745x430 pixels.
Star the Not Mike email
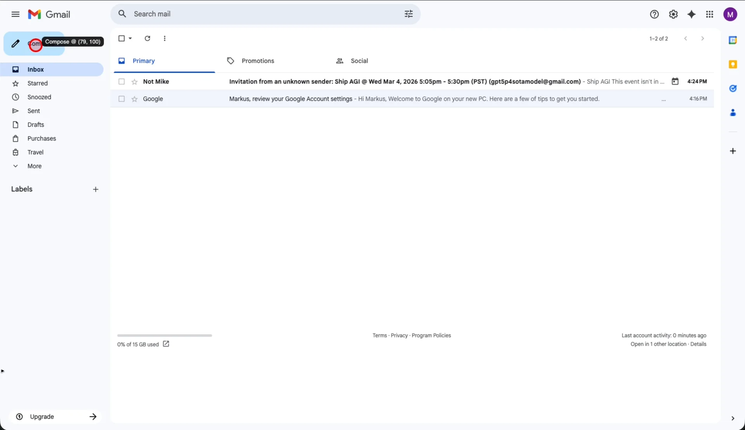(x=135, y=81)
